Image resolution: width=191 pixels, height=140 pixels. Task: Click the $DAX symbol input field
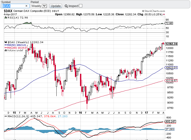(x=15, y=6)
